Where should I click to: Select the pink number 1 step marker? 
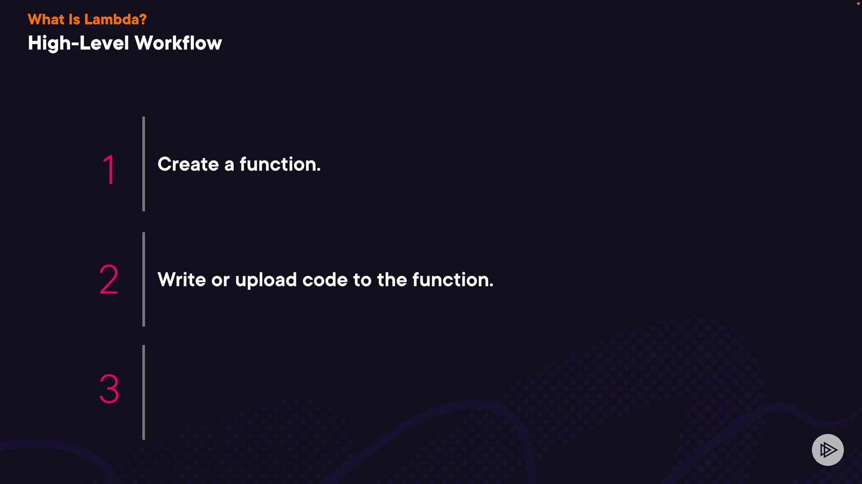pos(110,169)
